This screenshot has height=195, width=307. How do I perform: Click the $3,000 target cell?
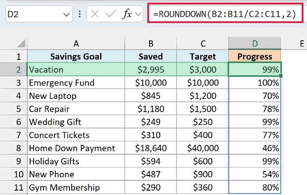pos(203,70)
